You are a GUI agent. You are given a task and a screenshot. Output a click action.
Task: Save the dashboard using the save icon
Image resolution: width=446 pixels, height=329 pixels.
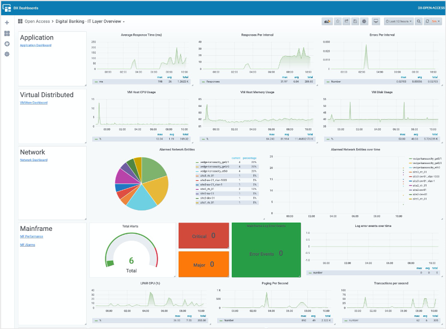pos(355,21)
